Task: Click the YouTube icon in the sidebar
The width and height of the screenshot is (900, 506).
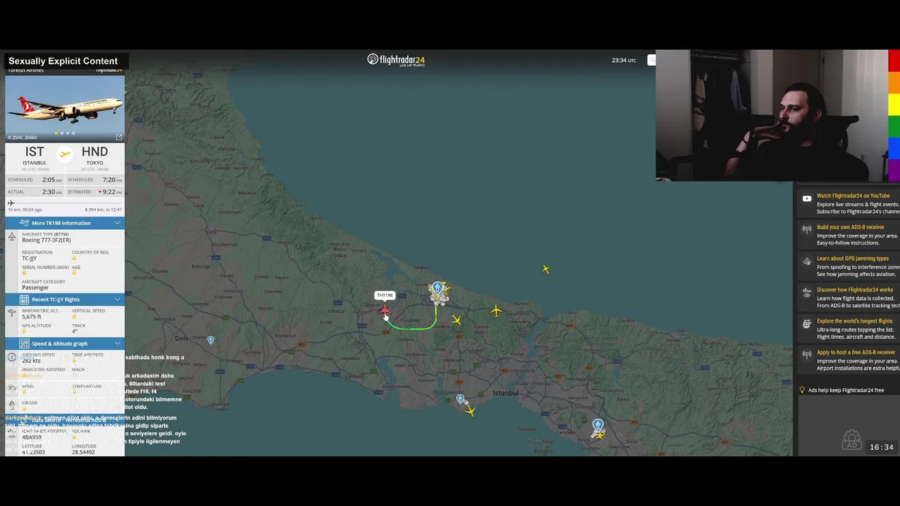Action: (806, 198)
